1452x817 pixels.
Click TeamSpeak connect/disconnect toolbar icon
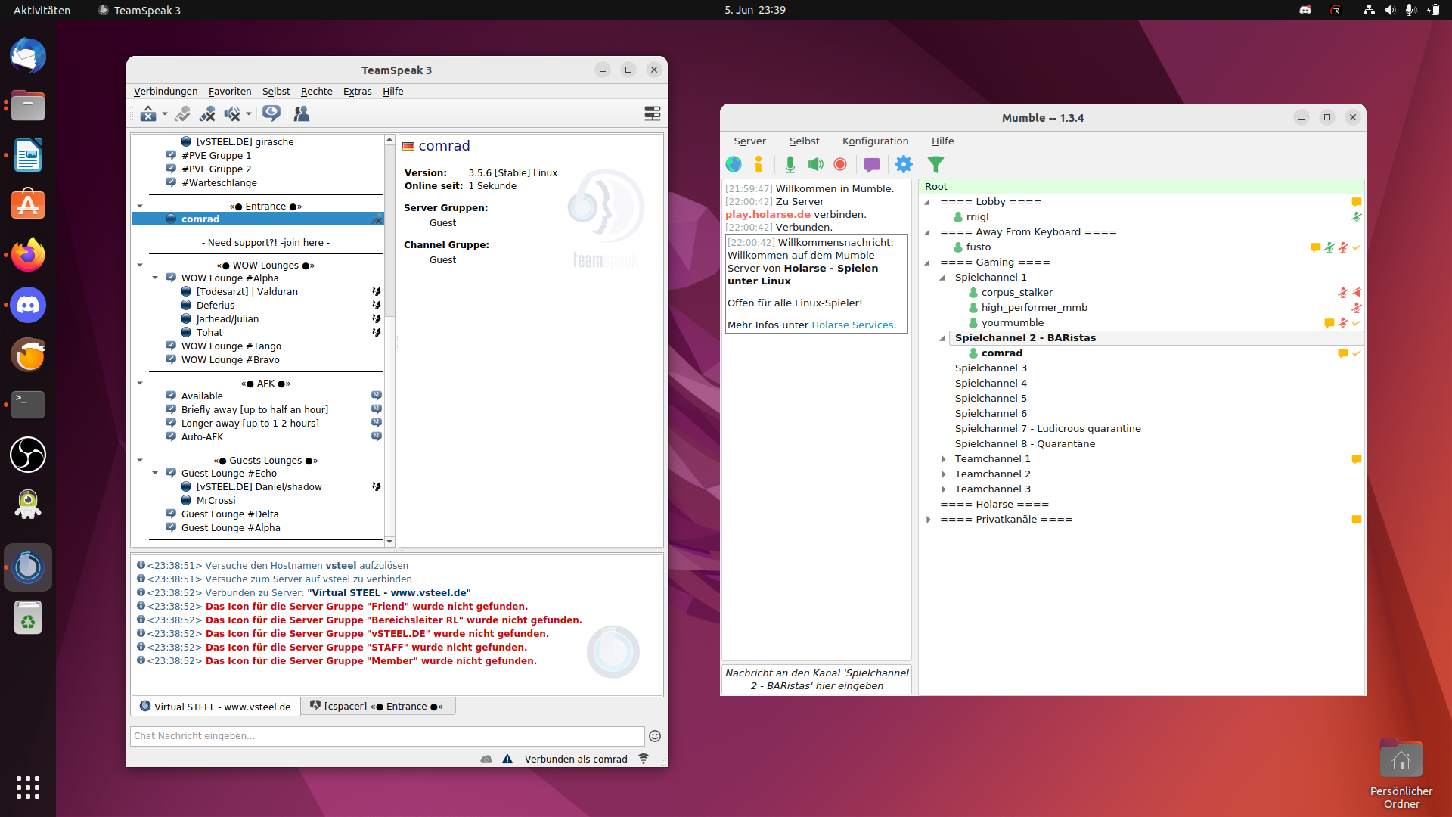148,113
